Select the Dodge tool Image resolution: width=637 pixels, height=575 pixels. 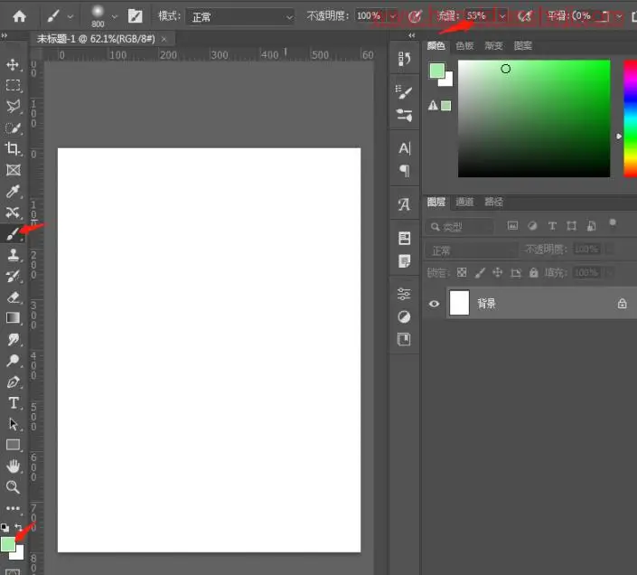click(x=13, y=361)
